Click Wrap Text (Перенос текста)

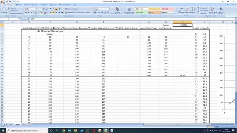71,9
